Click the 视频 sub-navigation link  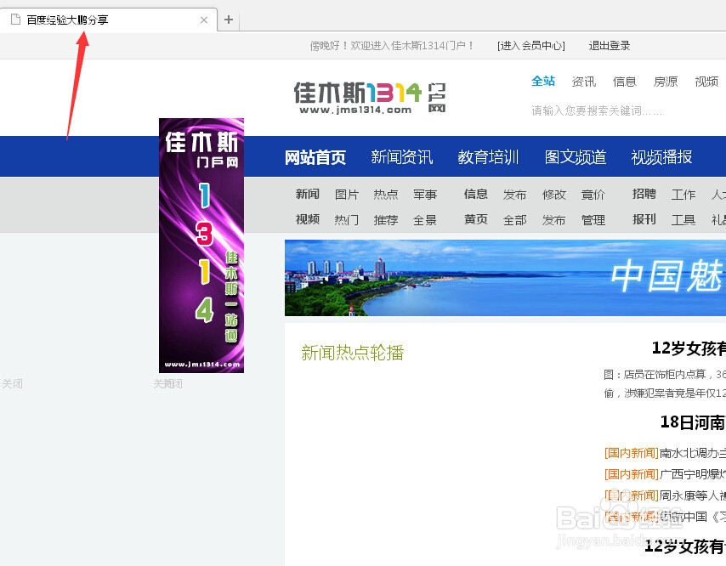[x=308, y=219]
